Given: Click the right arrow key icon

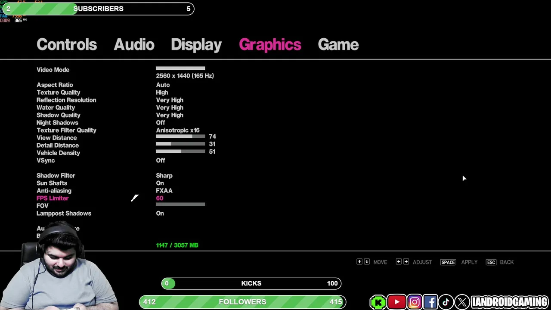Looking at the screenshot, I should click(406, 262).
